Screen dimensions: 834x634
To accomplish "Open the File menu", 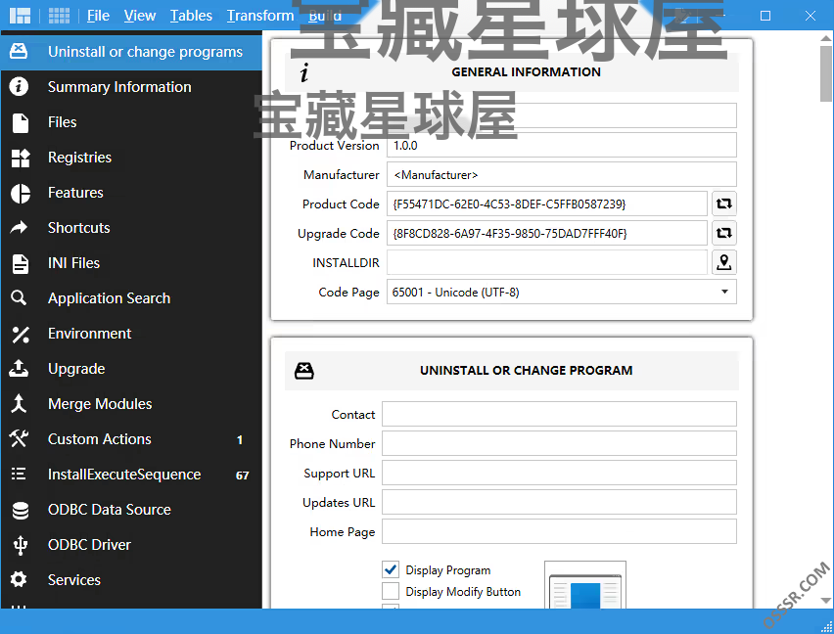I will click(98, 16).
